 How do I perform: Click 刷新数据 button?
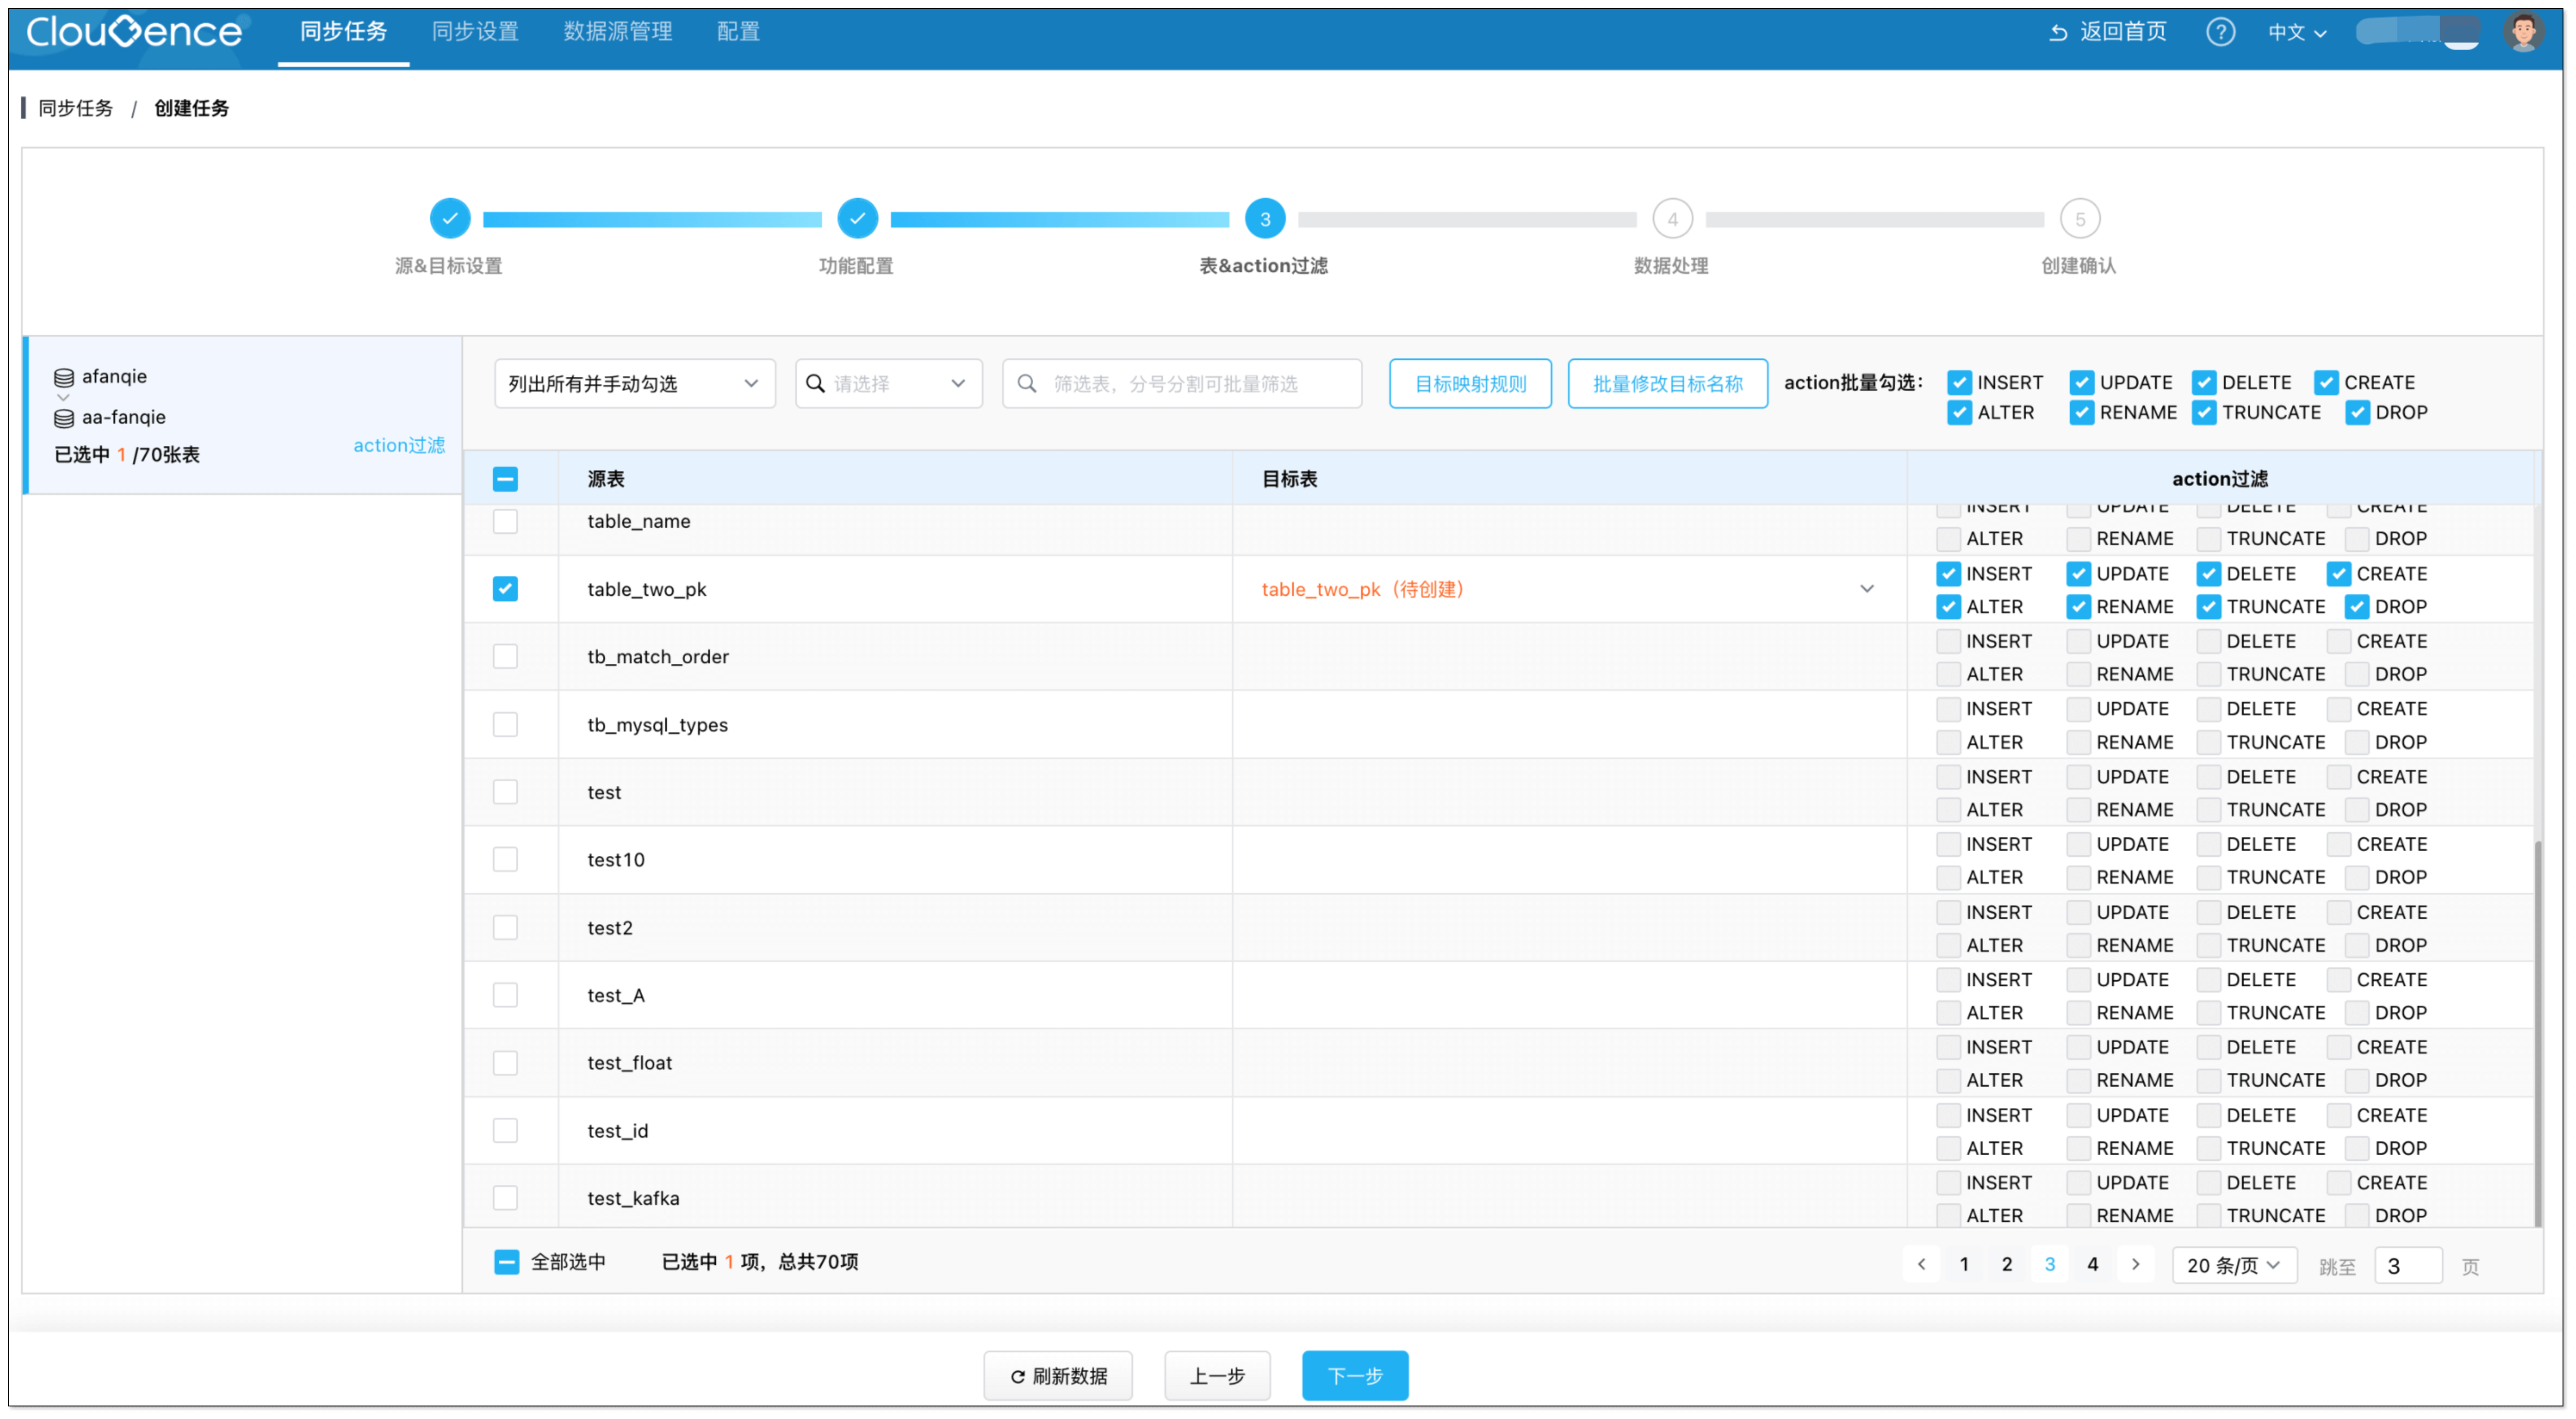pos(1058,1377)
